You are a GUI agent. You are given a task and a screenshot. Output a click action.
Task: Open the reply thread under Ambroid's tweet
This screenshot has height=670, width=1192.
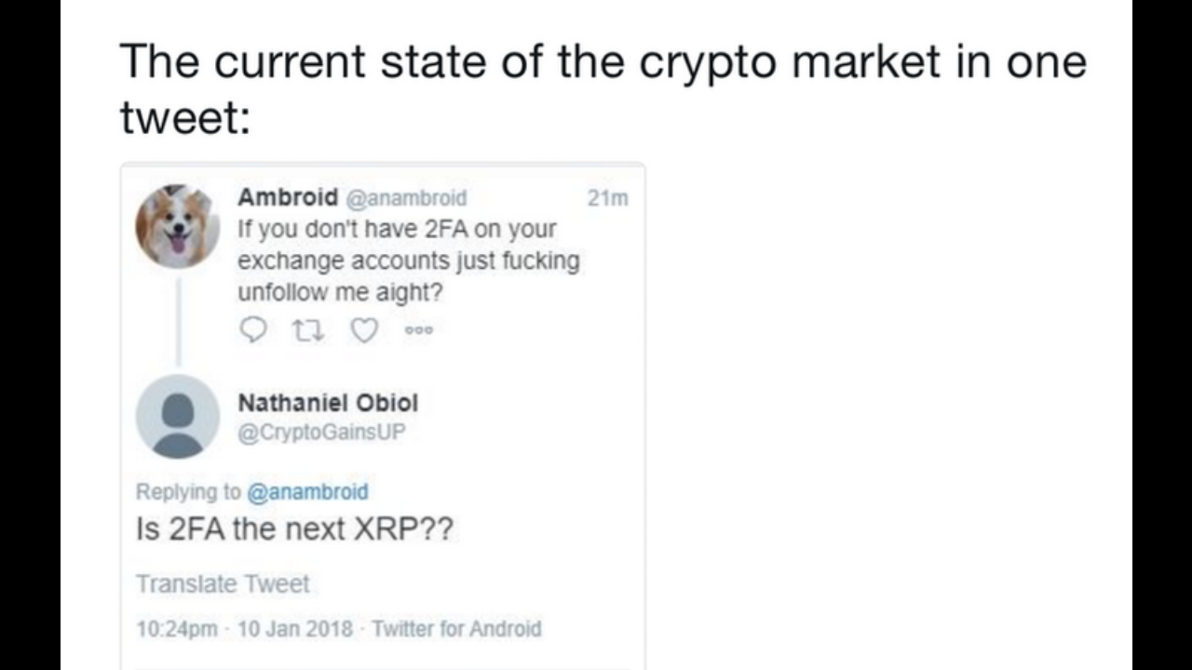(x=252, y=330)
